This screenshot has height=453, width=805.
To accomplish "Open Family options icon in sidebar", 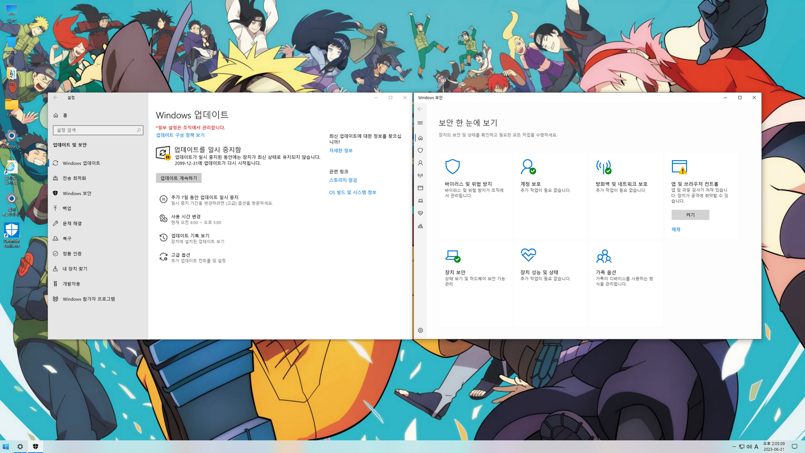I will pyautogui.click(x=420, y=226).
